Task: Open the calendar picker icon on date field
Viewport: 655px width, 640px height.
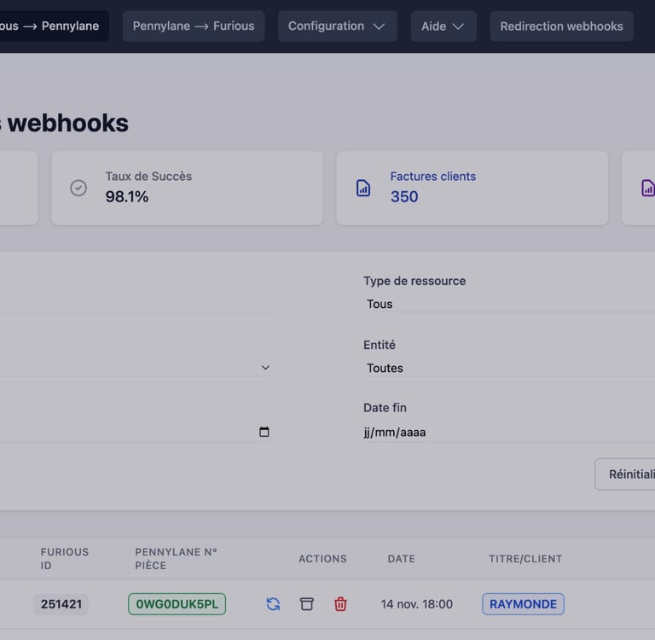Action: pos(264,432)
